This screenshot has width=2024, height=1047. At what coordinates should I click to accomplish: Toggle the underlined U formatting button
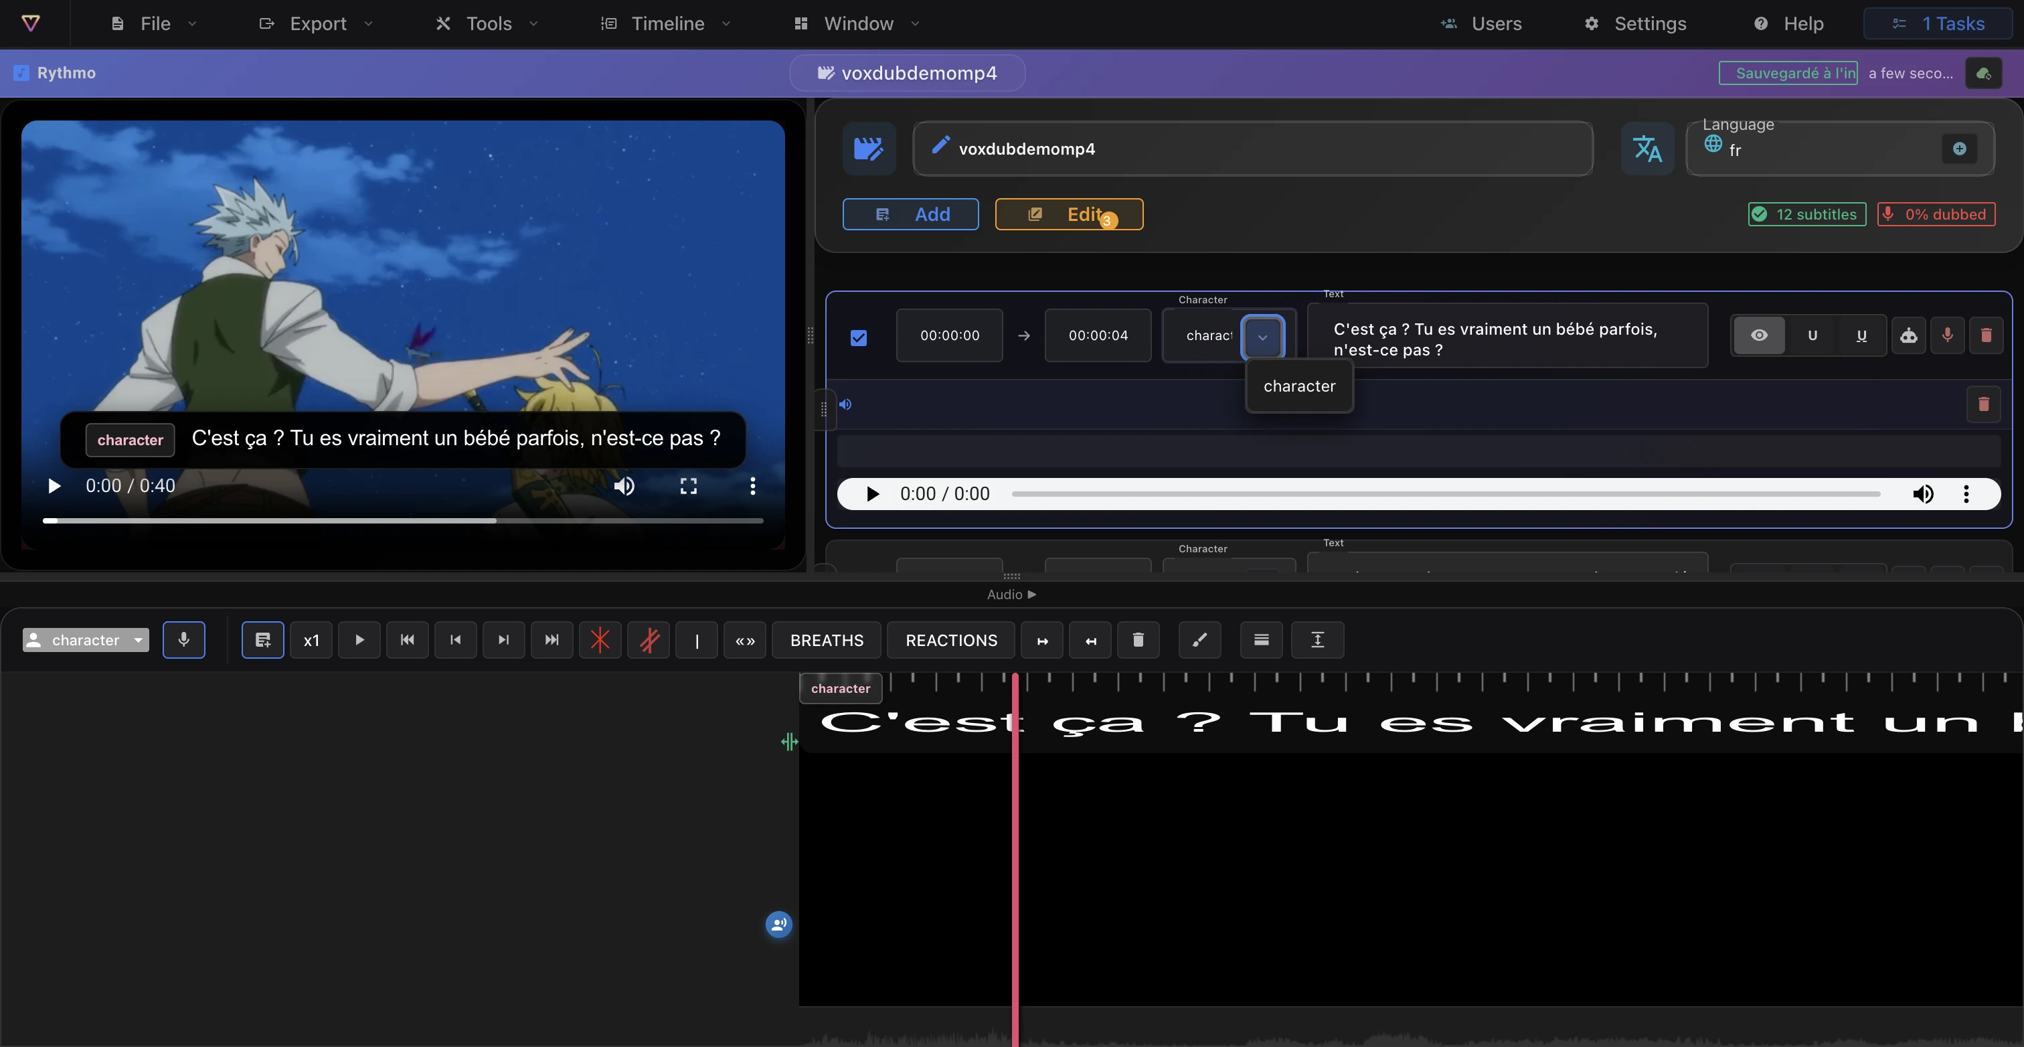click(1861, 335)
